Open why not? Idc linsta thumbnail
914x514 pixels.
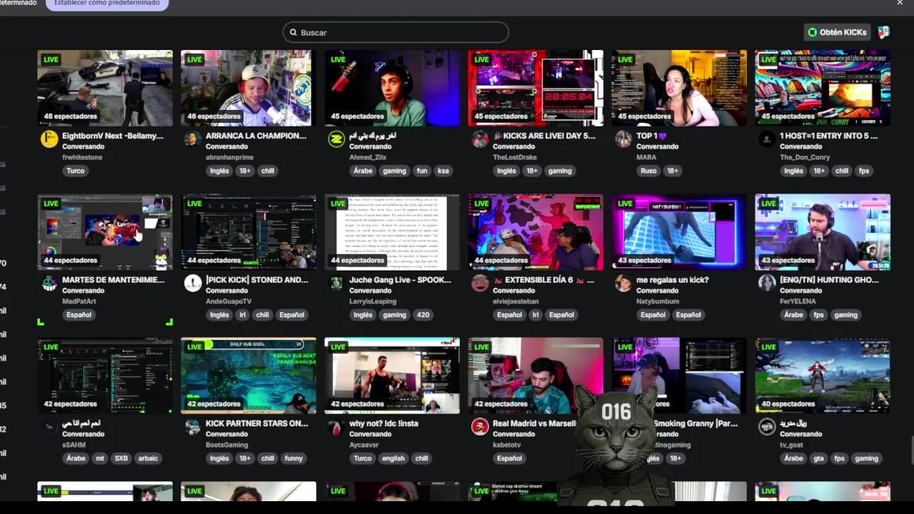[392, 376]
